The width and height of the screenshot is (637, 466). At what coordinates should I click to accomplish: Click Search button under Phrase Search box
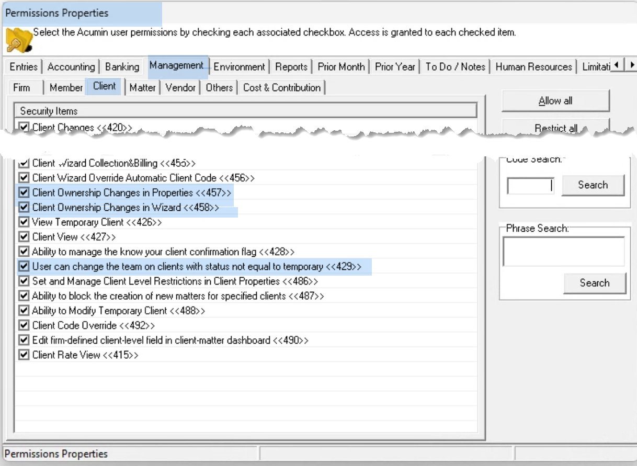595,283
